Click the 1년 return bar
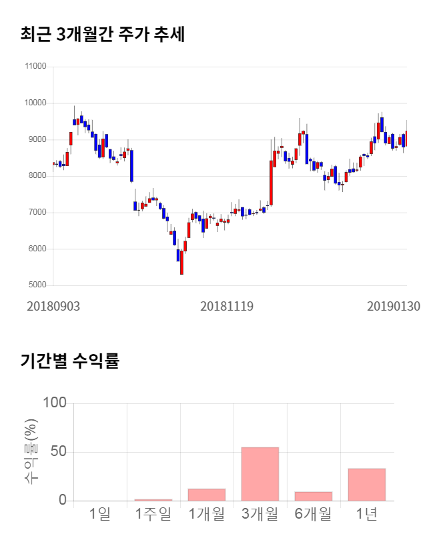The image size is (427, 540). pyautogui.click(x=366, y=485)
